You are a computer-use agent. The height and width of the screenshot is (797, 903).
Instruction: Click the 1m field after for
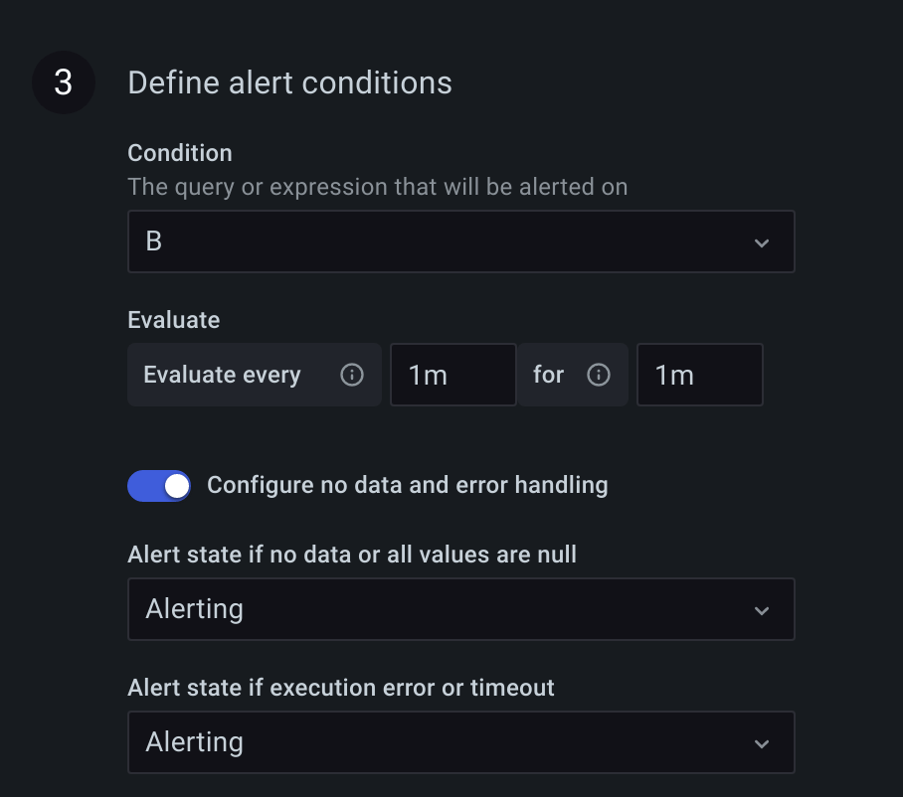coord(699,375)
